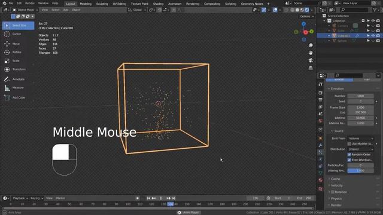
Task: Select the Transform tool
Action: click(x=18, y=69)
